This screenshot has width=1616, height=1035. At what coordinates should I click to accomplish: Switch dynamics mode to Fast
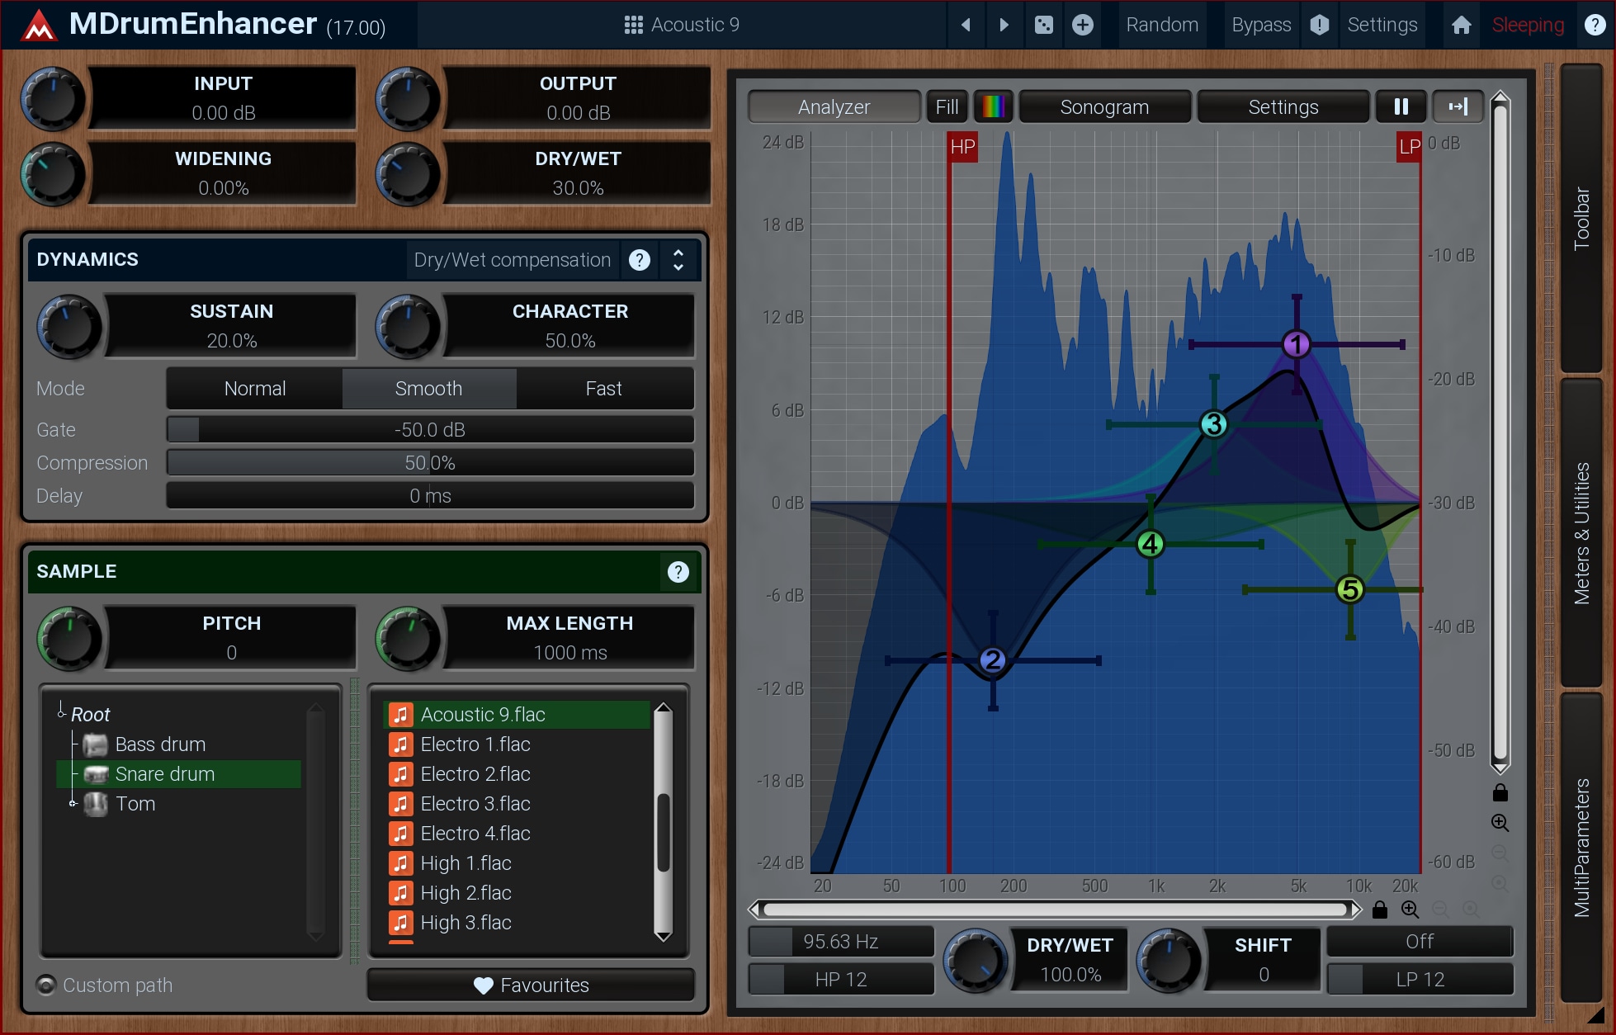click(x=603, y=389)
